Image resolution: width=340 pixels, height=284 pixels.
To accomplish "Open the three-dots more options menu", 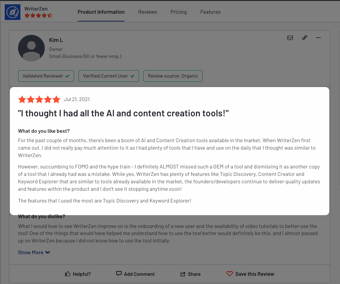I will pyautogui.click(x=318, y=38).
